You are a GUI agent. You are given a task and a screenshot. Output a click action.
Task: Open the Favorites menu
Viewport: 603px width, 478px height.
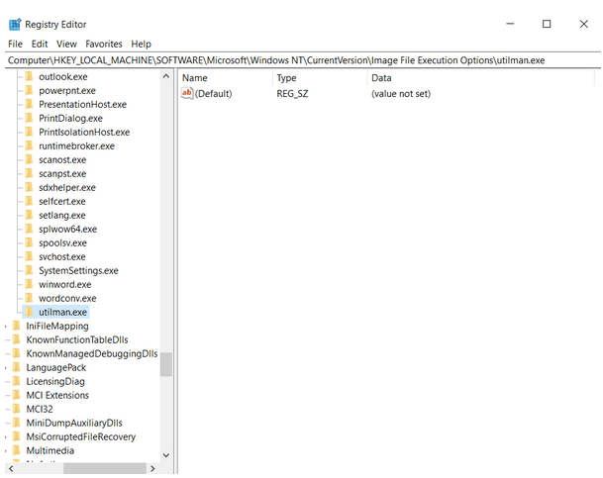pyautogui.click(x=103, y=44)
